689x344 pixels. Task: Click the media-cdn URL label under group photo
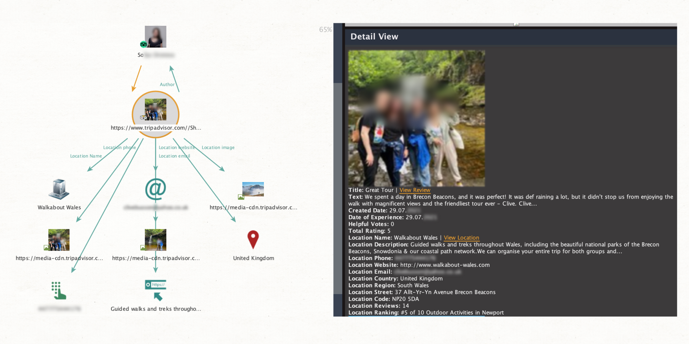point(59,258)
